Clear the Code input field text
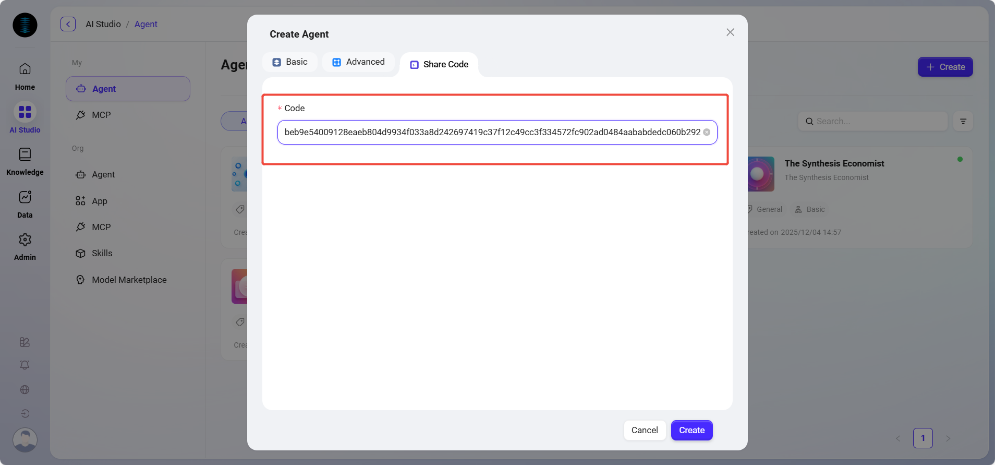This screenshot has width=995, height=465. click(x=707, y=132)
